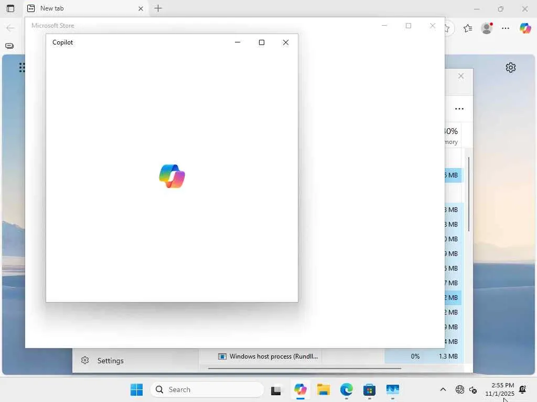This screenshot has width=537, height=402.
Task: Close the Microsoft Store window
Action: coord(433,26)
